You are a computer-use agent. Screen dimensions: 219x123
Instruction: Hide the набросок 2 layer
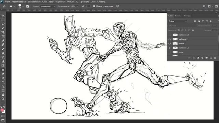(x=170, y=39)
